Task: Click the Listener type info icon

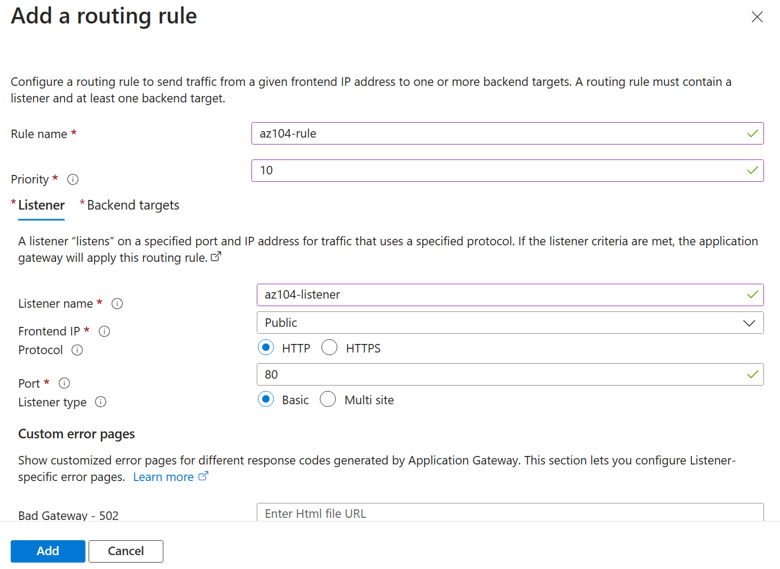Action: coord(100,402)
